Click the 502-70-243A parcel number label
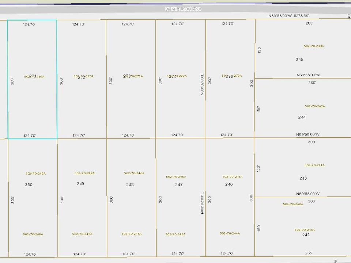 click(x=314, y=46)
